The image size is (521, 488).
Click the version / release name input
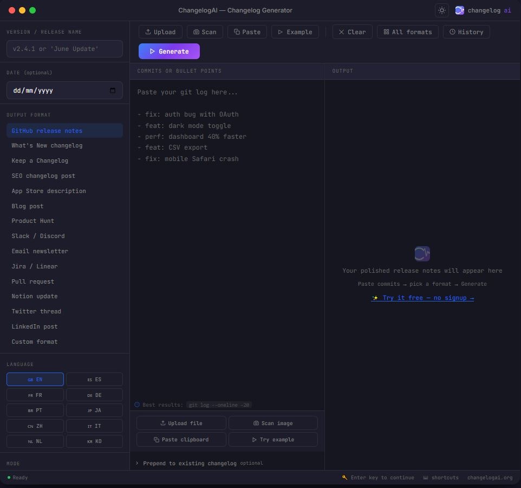(64, 49)
